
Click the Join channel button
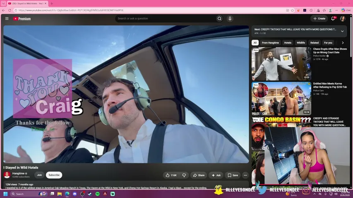[39, 175]
